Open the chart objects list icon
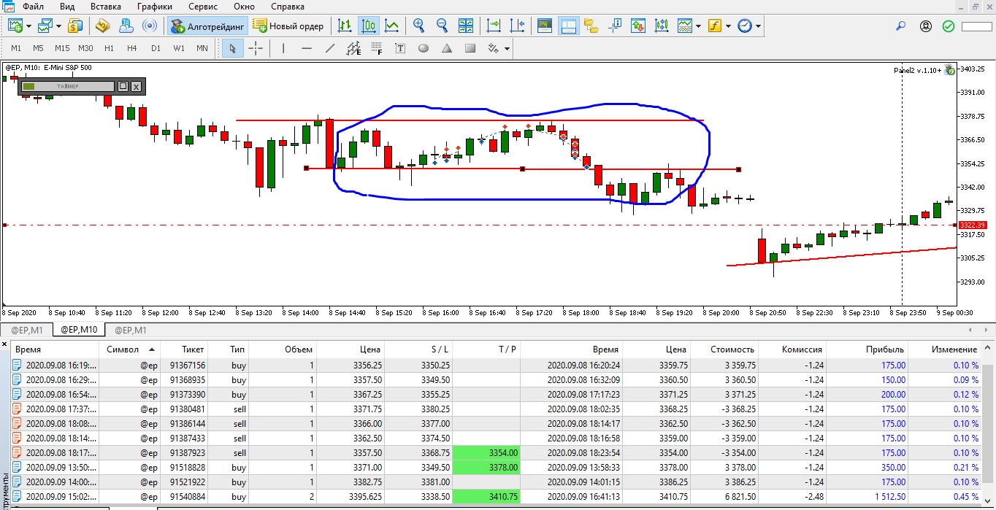996x510 pixels. click(x=662, y=26)
